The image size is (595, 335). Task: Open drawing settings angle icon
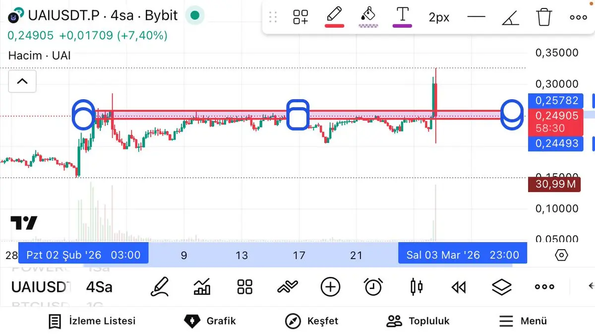tap(510, 17)
